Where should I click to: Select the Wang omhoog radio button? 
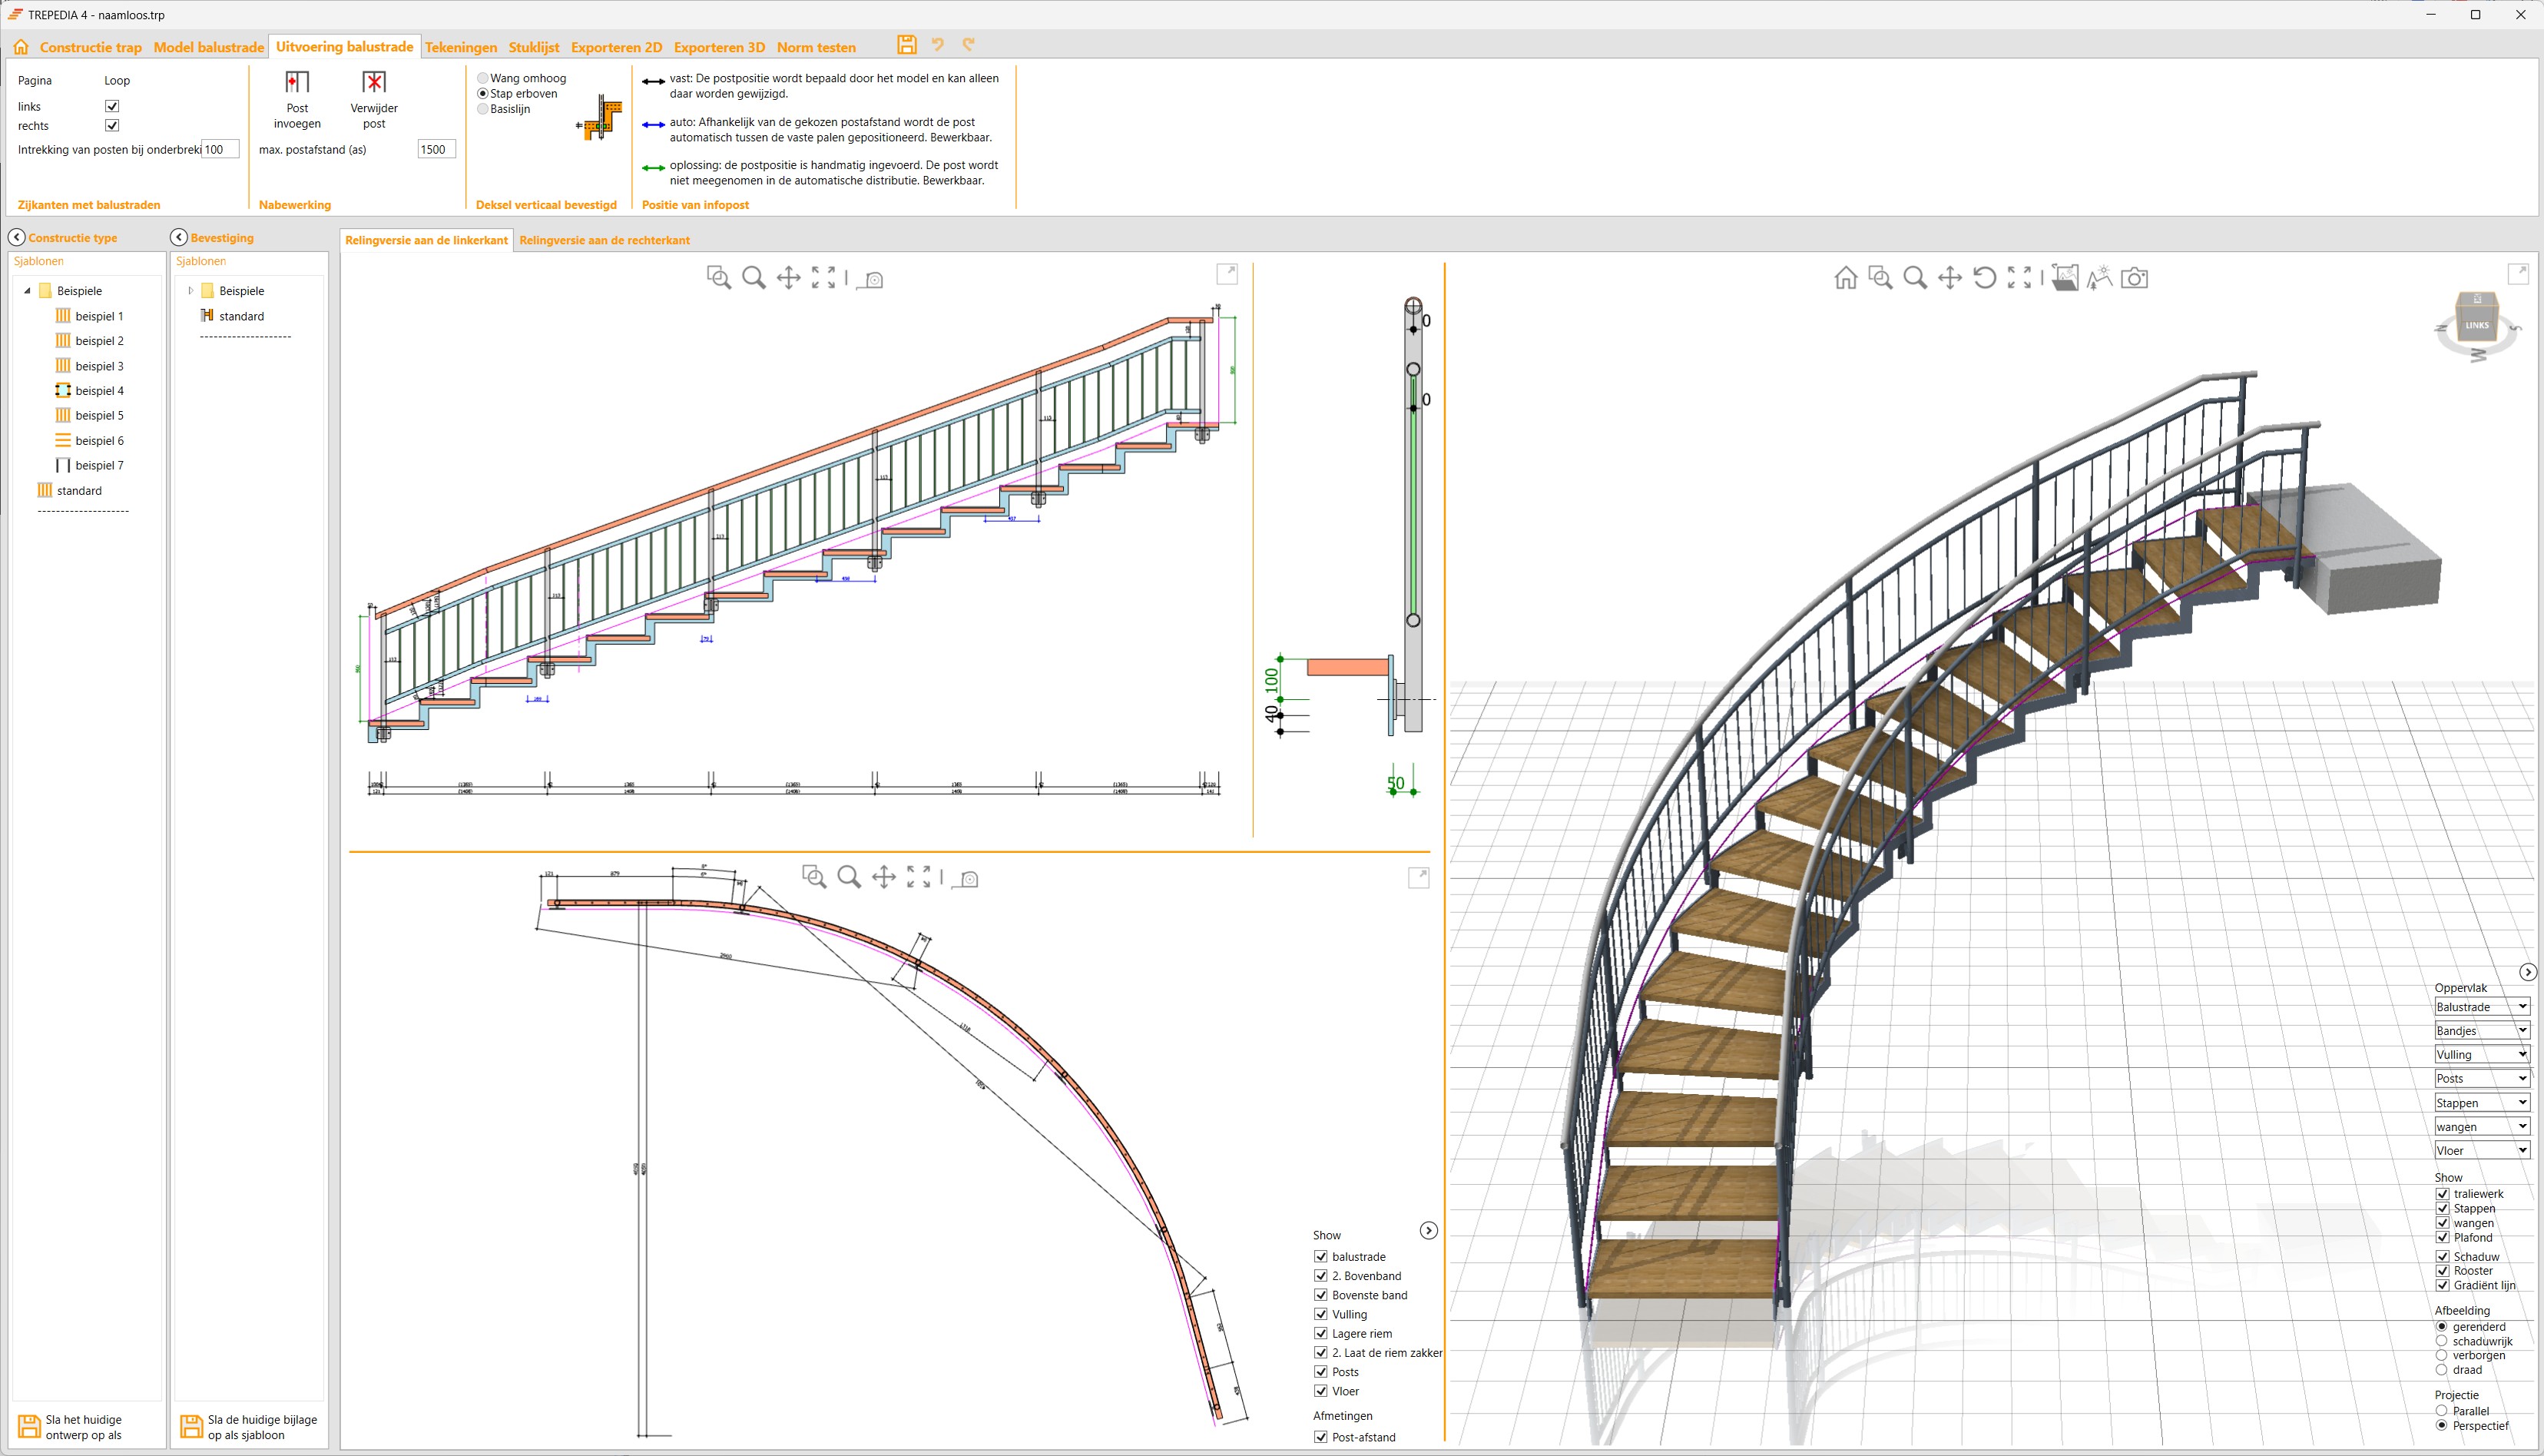pyautogui.click(x=483, y=78)
